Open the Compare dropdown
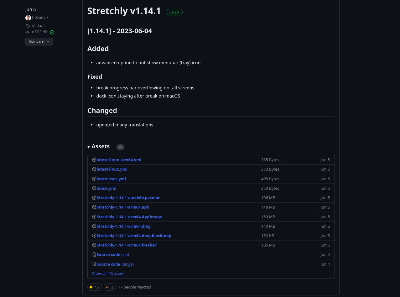Image resolution: width=400 pixels, height=297 pixels. coord(39,41)
